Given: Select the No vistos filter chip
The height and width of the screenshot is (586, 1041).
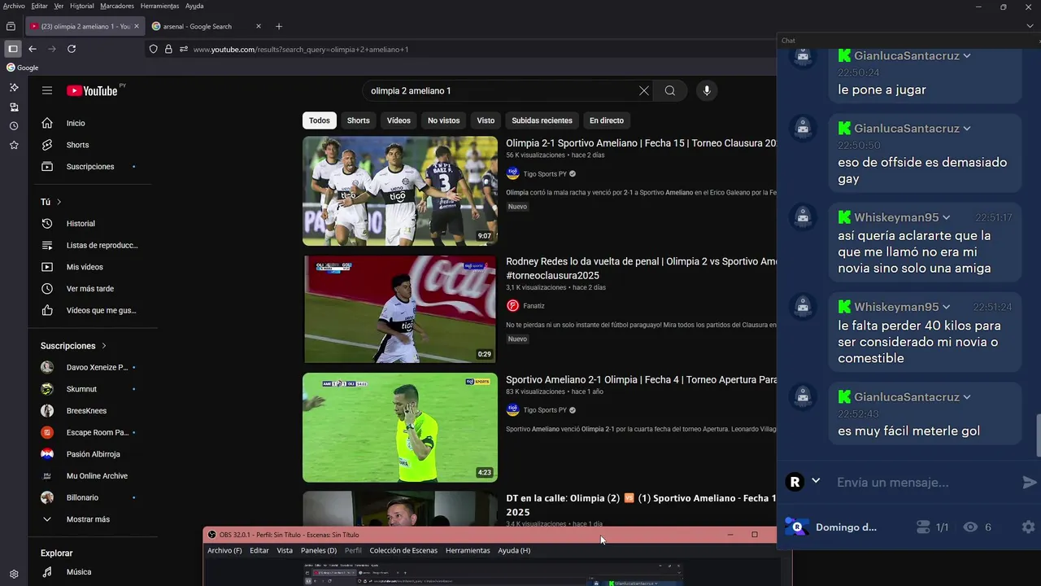Looking at the screenshot, I should pos(444,120).
